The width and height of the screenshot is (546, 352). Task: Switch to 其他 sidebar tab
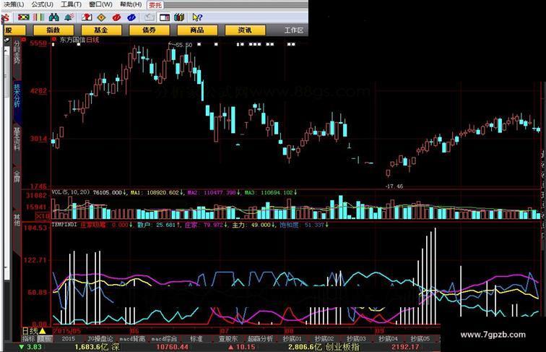pos(17,220)
